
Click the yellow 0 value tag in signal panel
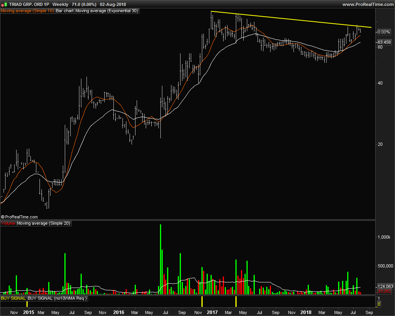pos(379,305)
